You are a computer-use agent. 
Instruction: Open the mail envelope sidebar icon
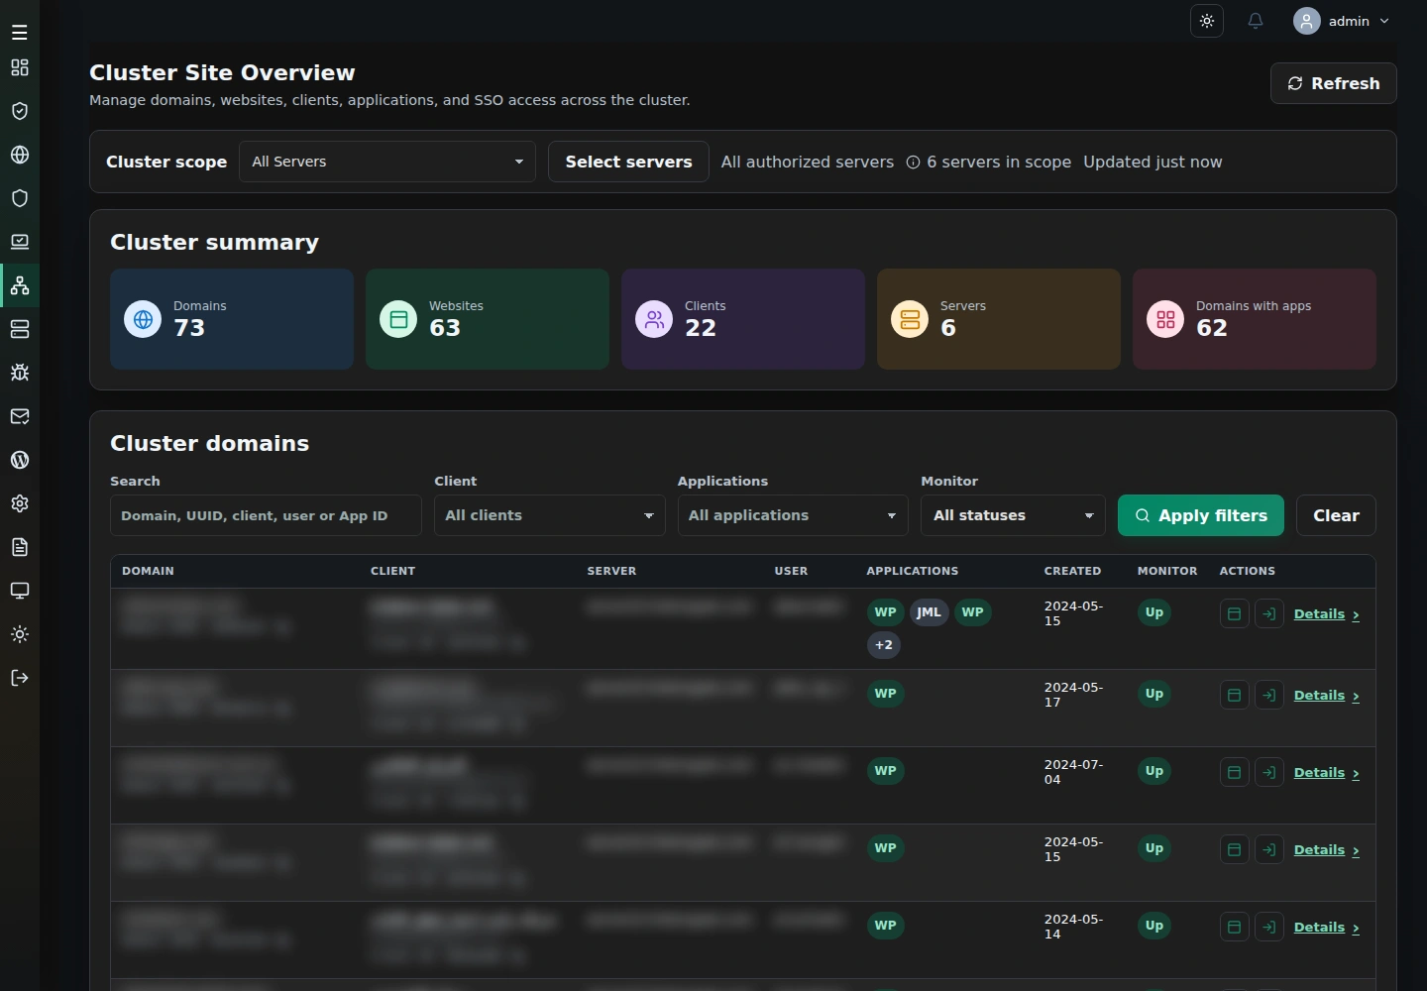20,416
